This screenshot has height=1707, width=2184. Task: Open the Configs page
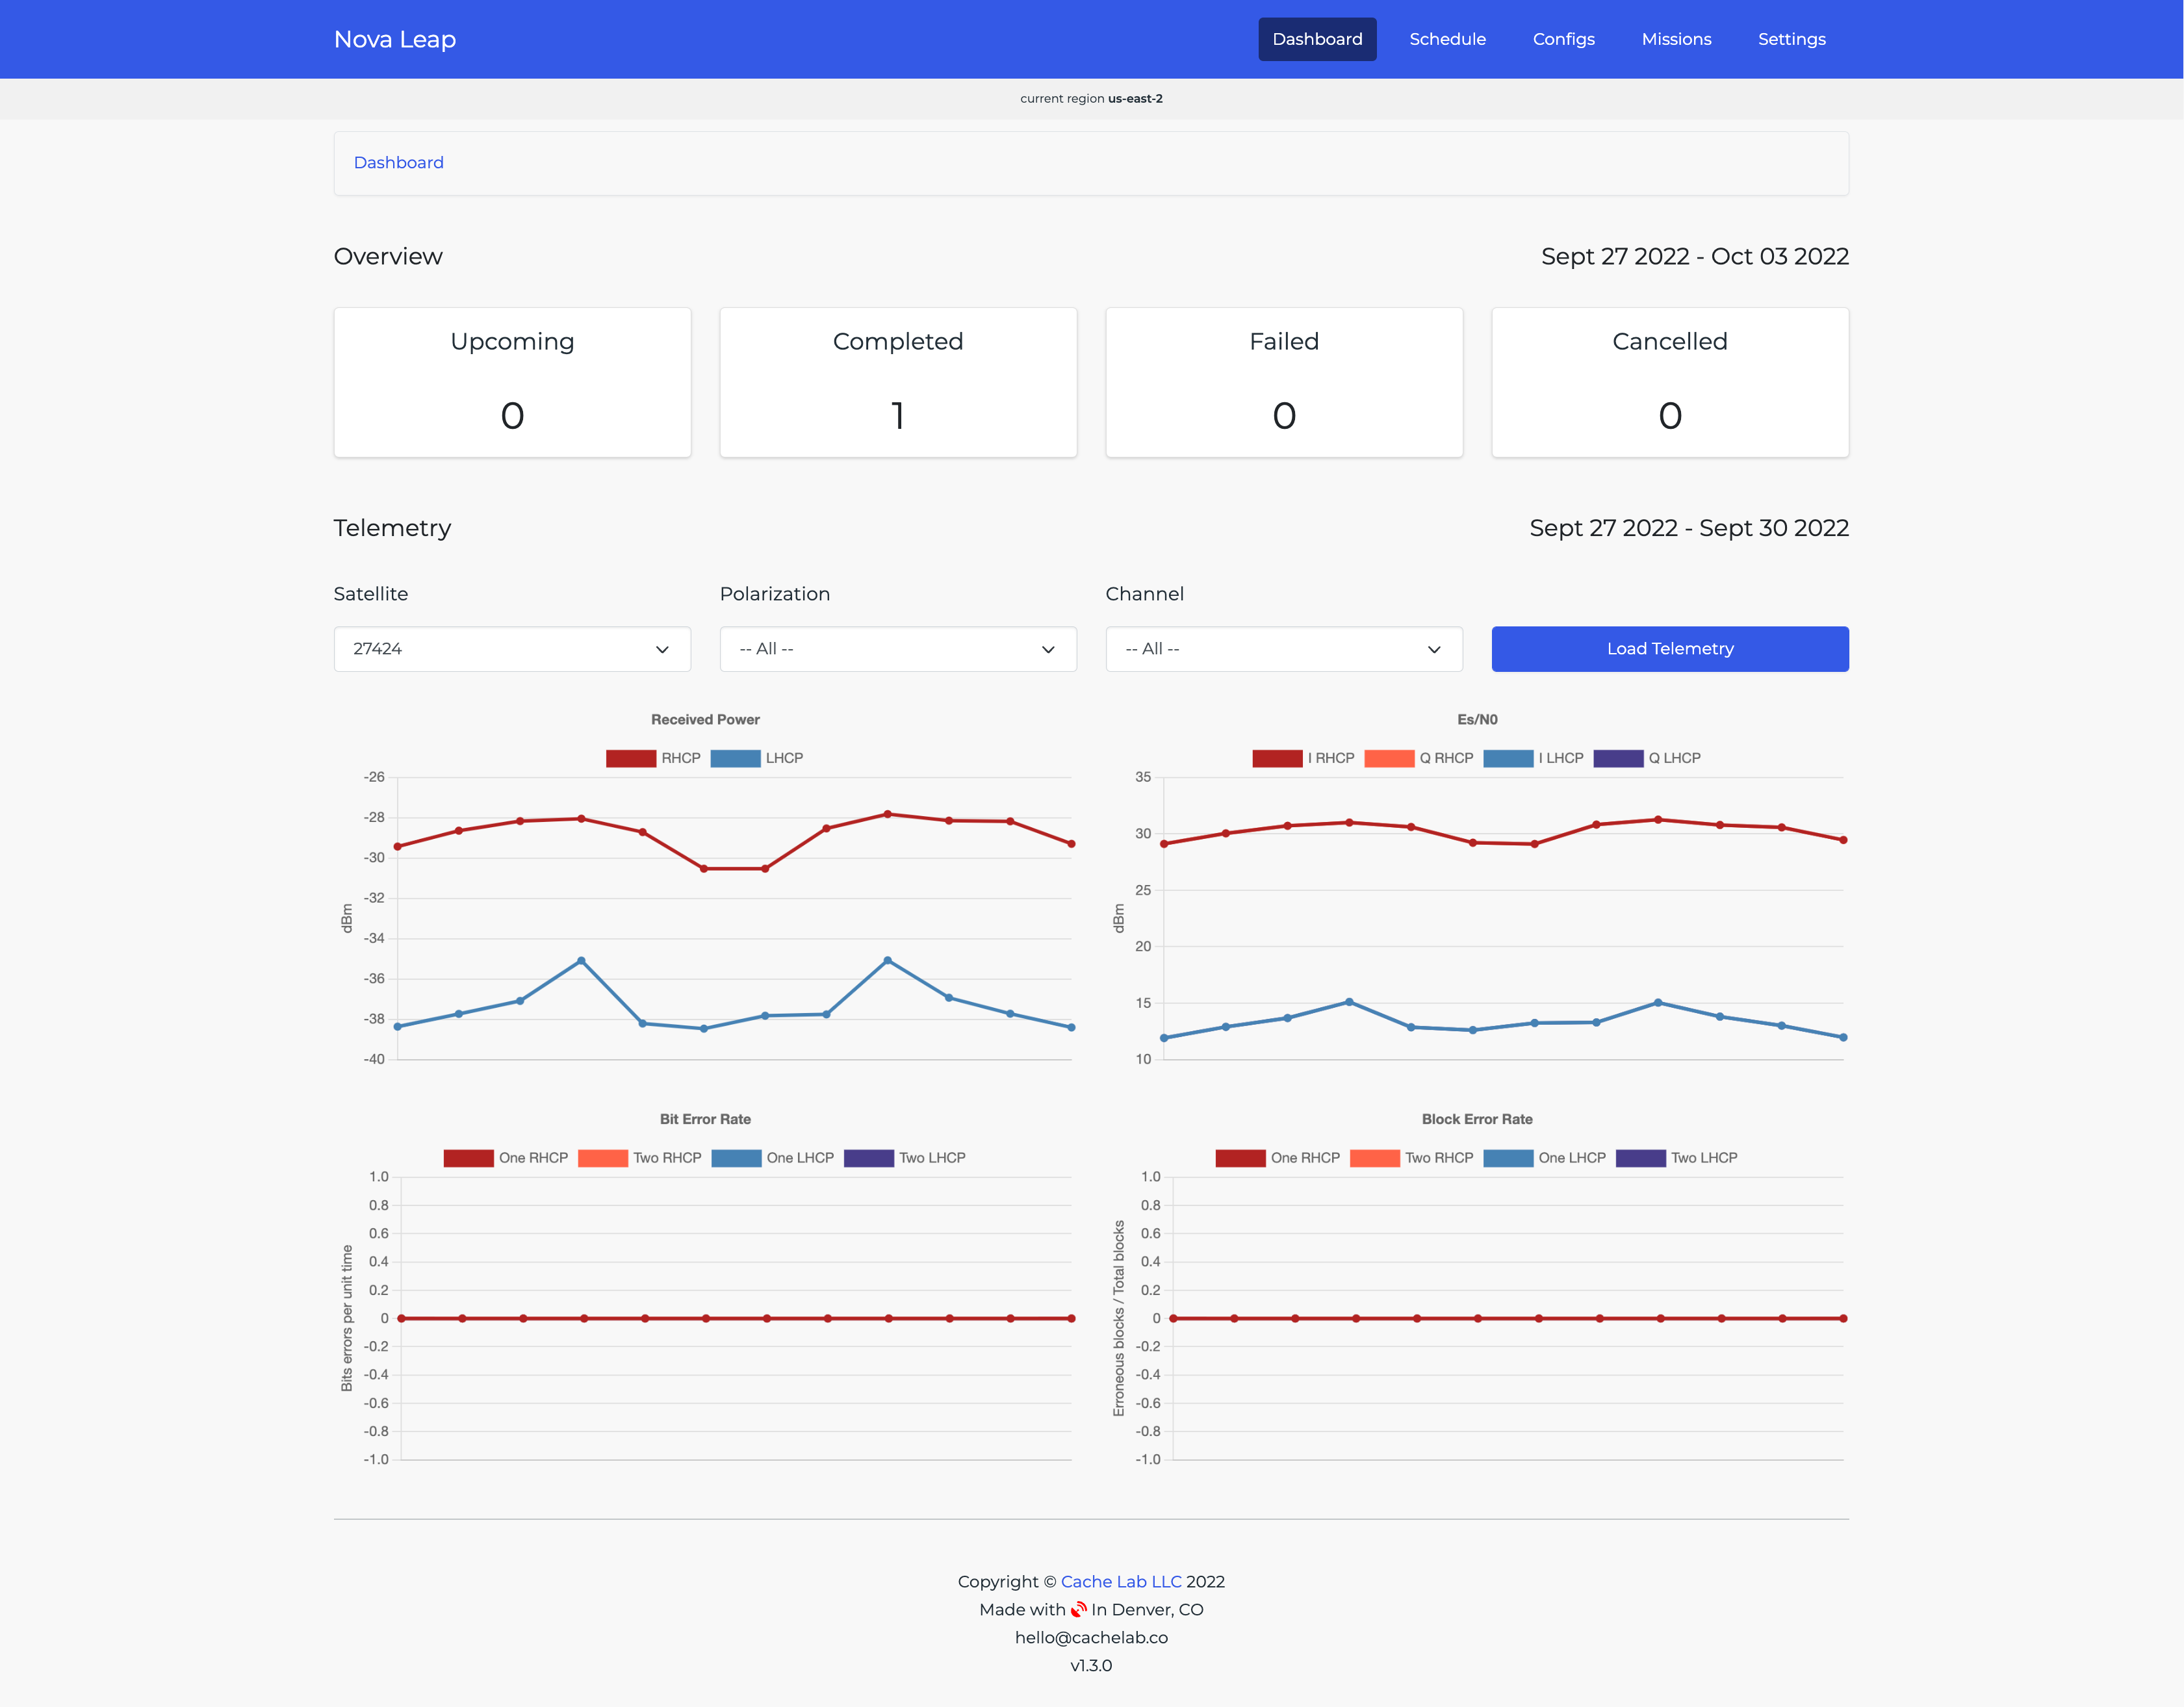pos(1563,39)
